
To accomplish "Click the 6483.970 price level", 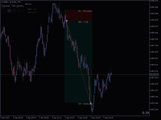I will pos(154,71).
